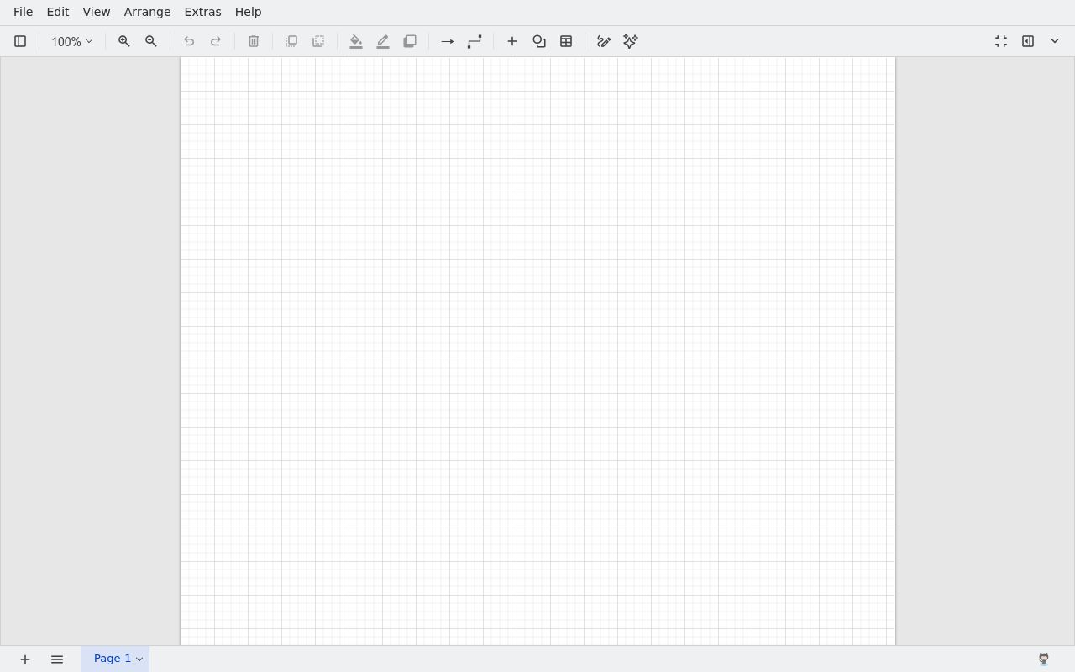Click the send to back icon
Viewport: 1075px width, 672px height.
tap(318, 41)
